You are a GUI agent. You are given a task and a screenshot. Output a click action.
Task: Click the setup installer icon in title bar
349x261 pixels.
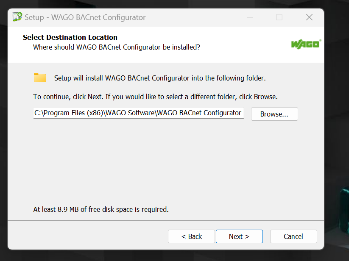17,17
